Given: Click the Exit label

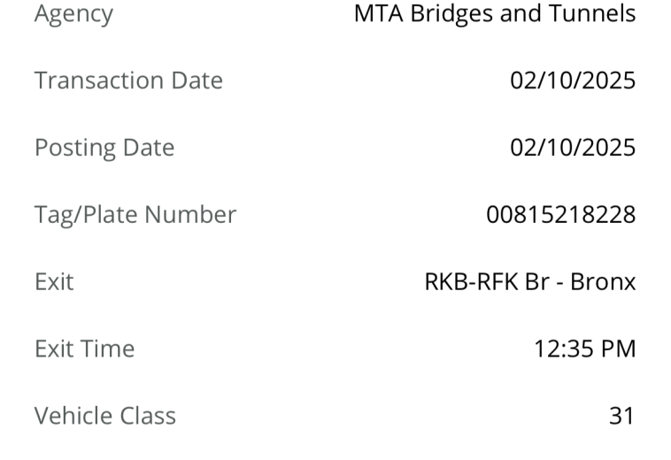Looking at the screenshot, I should click(x=54, y=281).
